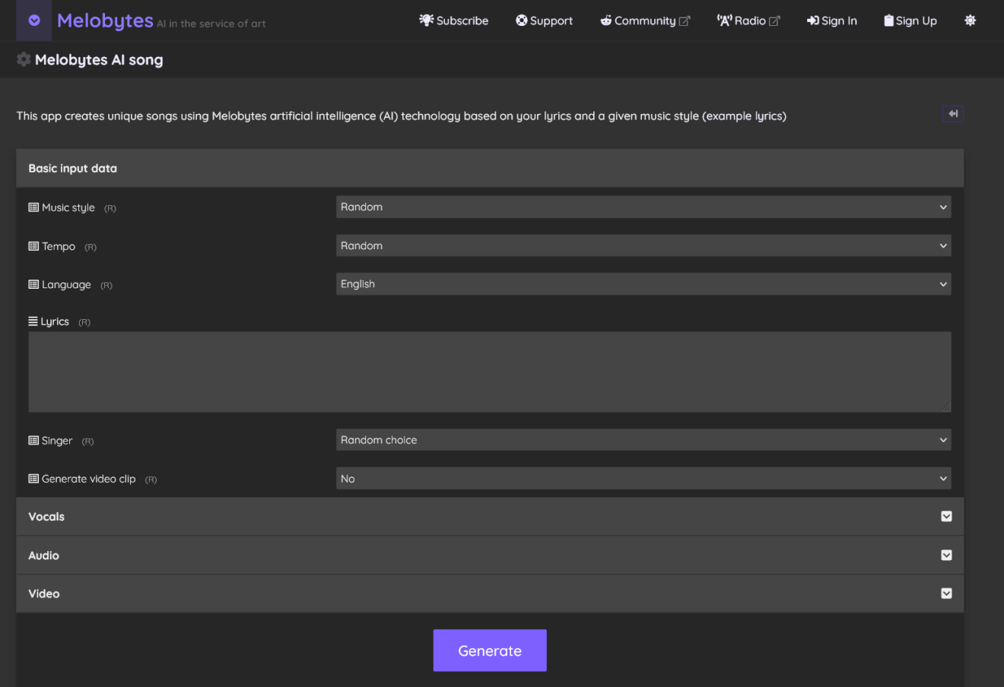1004x687 pixels.
Task: Click the lightbulb icon next to Subscribe
Action: 426,21
